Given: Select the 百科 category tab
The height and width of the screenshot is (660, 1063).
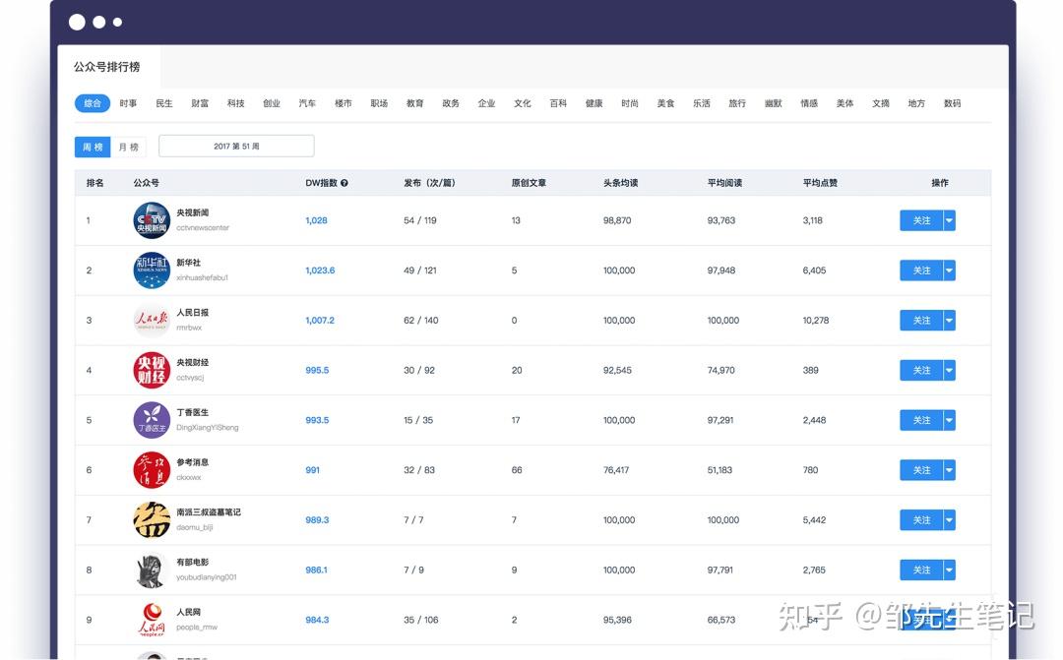Looking at the screenshot, I should (559, 103).
